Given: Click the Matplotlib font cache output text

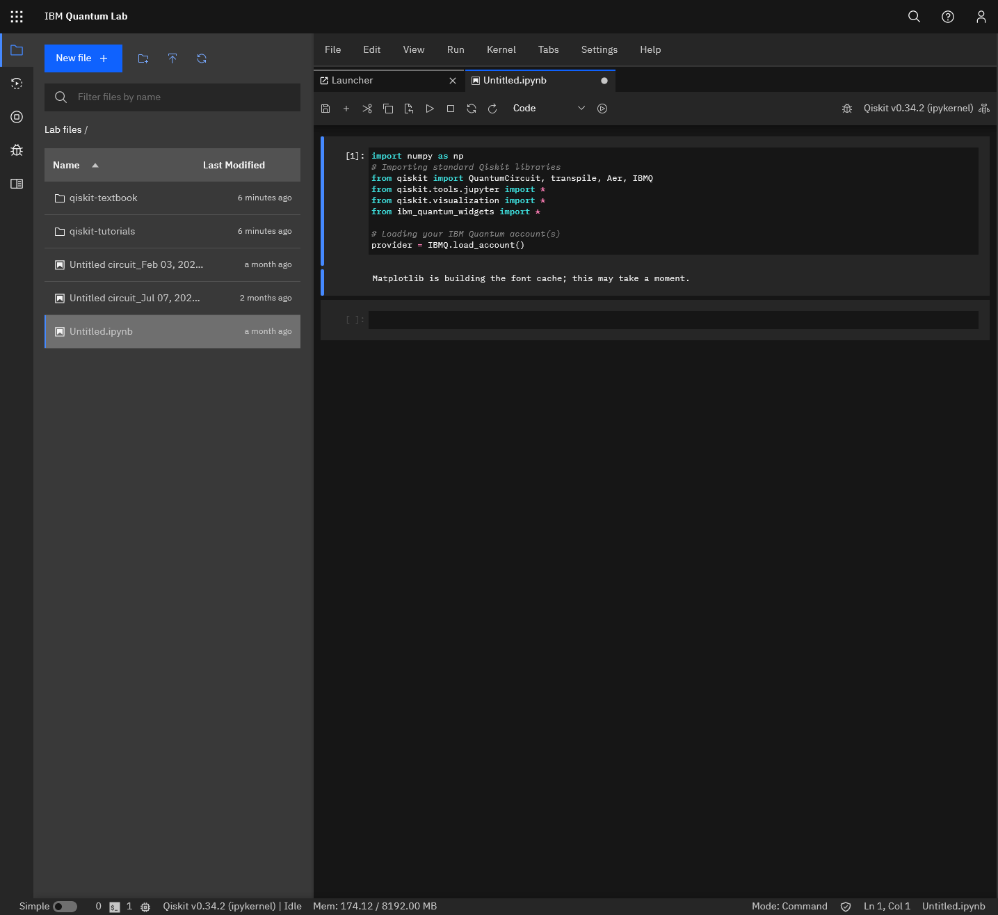Looking at the screenshot, I should 531,279.
